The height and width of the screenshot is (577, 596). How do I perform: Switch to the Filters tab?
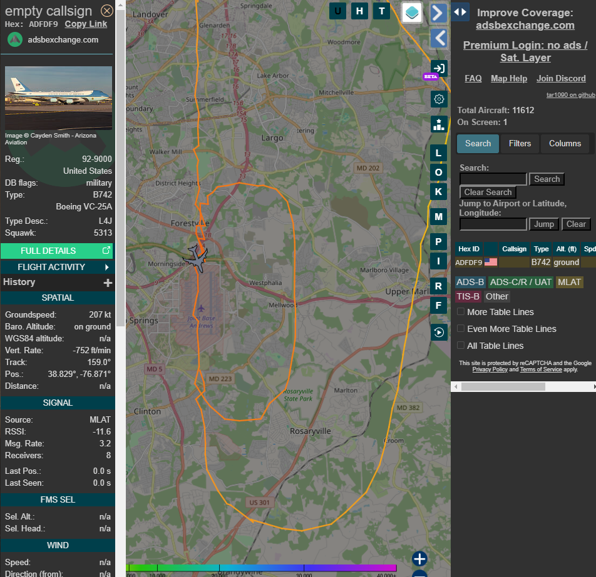(x=520, y=144)
